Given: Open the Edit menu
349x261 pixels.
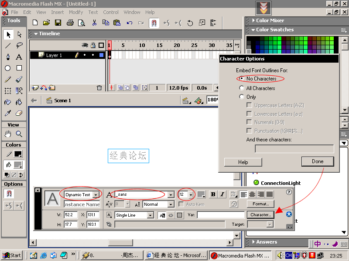Looking at the screenshot, I should pos(27,12).
